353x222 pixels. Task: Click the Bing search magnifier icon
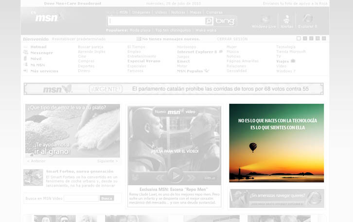coord(209,21)
